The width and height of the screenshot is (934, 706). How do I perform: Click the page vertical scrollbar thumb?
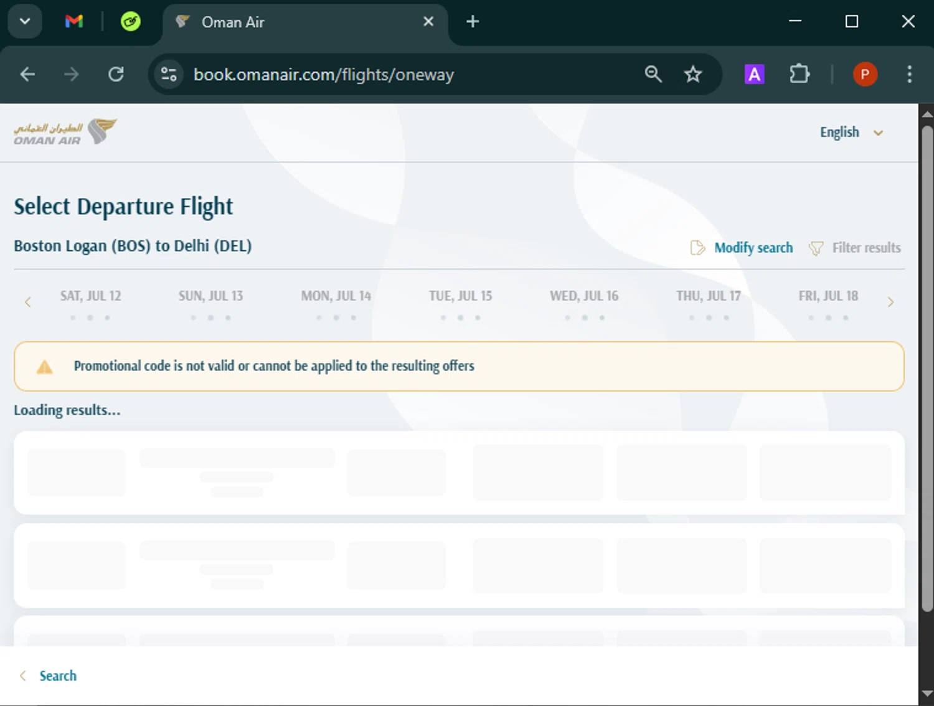pyautogui.click(x=927, y=367)
